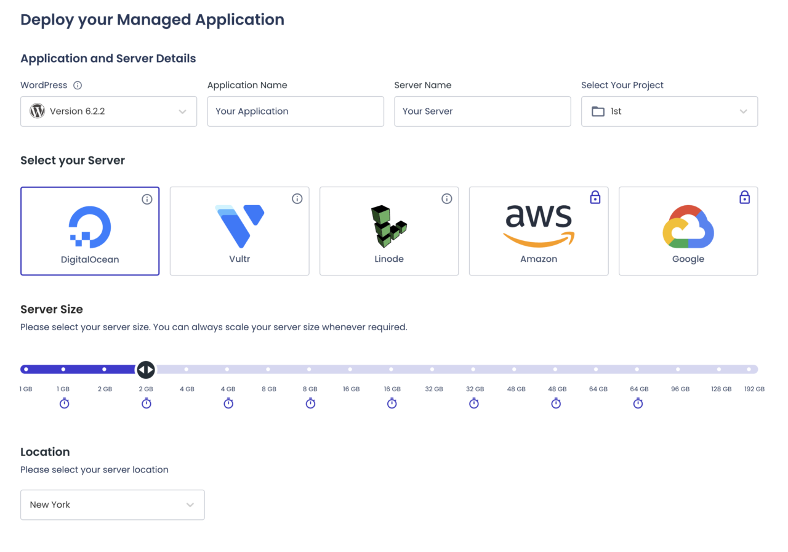The image size is (788, 552).
Task: Open the info icon on the Vultr card
Action: click(297, 198)
